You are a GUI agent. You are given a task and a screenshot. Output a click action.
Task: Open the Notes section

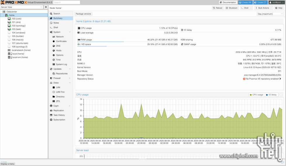click(x=61, y=23)
